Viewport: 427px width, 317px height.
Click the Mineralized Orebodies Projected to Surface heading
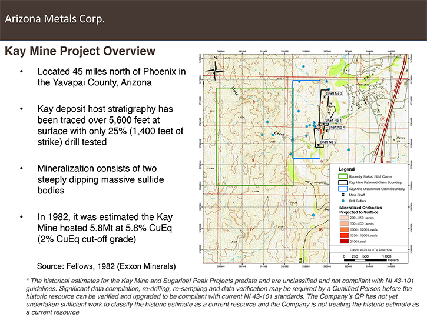point(360,210)
